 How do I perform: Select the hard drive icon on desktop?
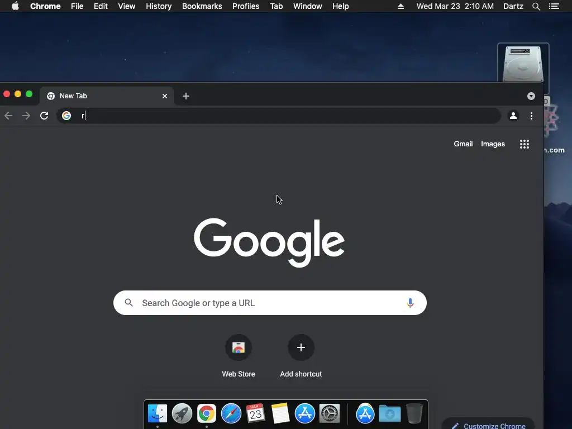click(x=523, y=63)
